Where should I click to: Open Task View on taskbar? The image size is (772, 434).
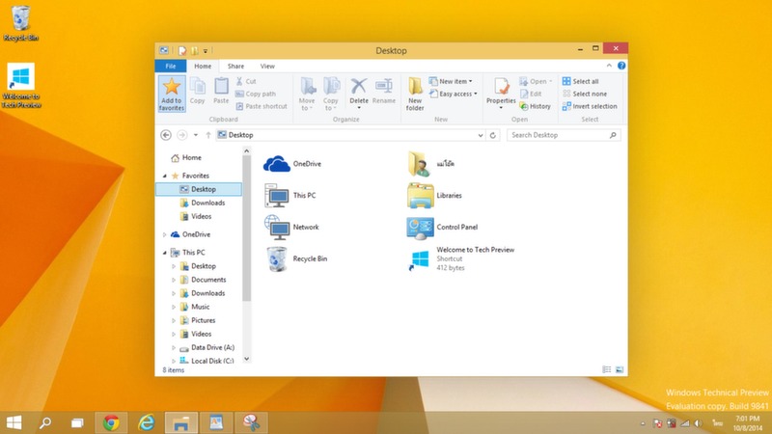(77, 422)
